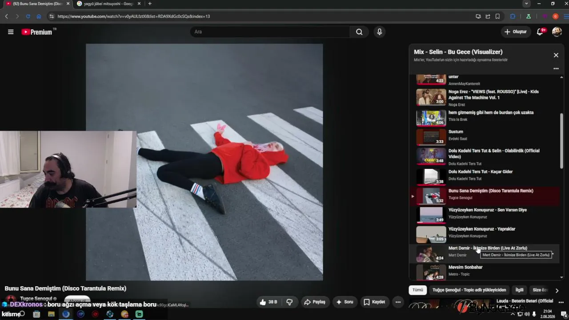This screenshot has height=320, width=569.
Task: Like the video with 38 B likes
Action: pyautogui.click(x=268, y=302)
